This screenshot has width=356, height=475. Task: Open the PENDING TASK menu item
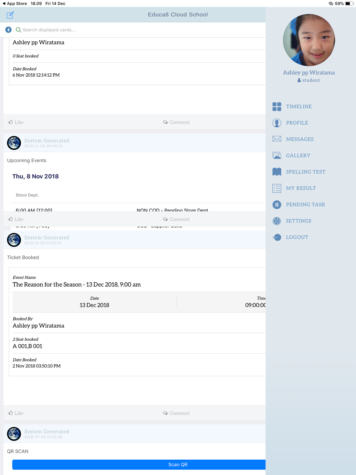[305, 205]
